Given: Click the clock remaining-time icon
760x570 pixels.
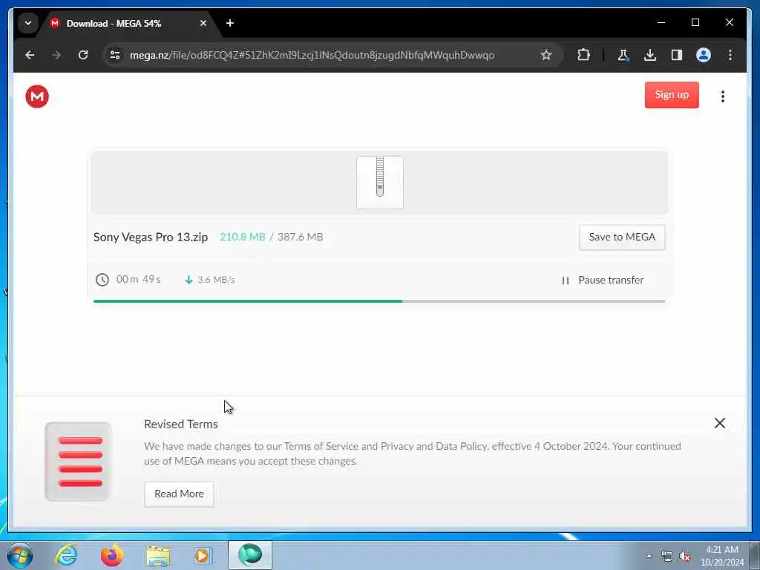Looking at the screenshot, I should pos(102,280).
